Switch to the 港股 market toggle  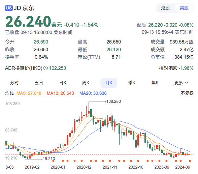click(x=165, y=8)
